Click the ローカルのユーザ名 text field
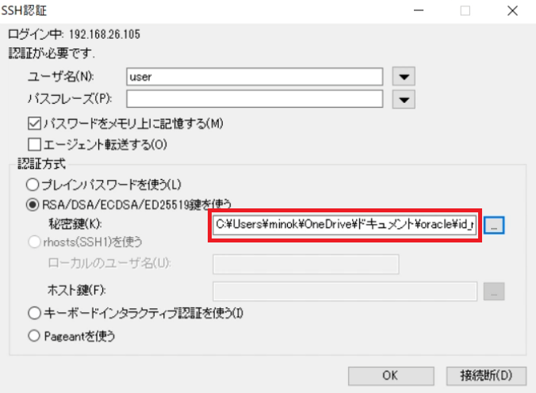Screen dimensions: 536x393 click(305, 264)
